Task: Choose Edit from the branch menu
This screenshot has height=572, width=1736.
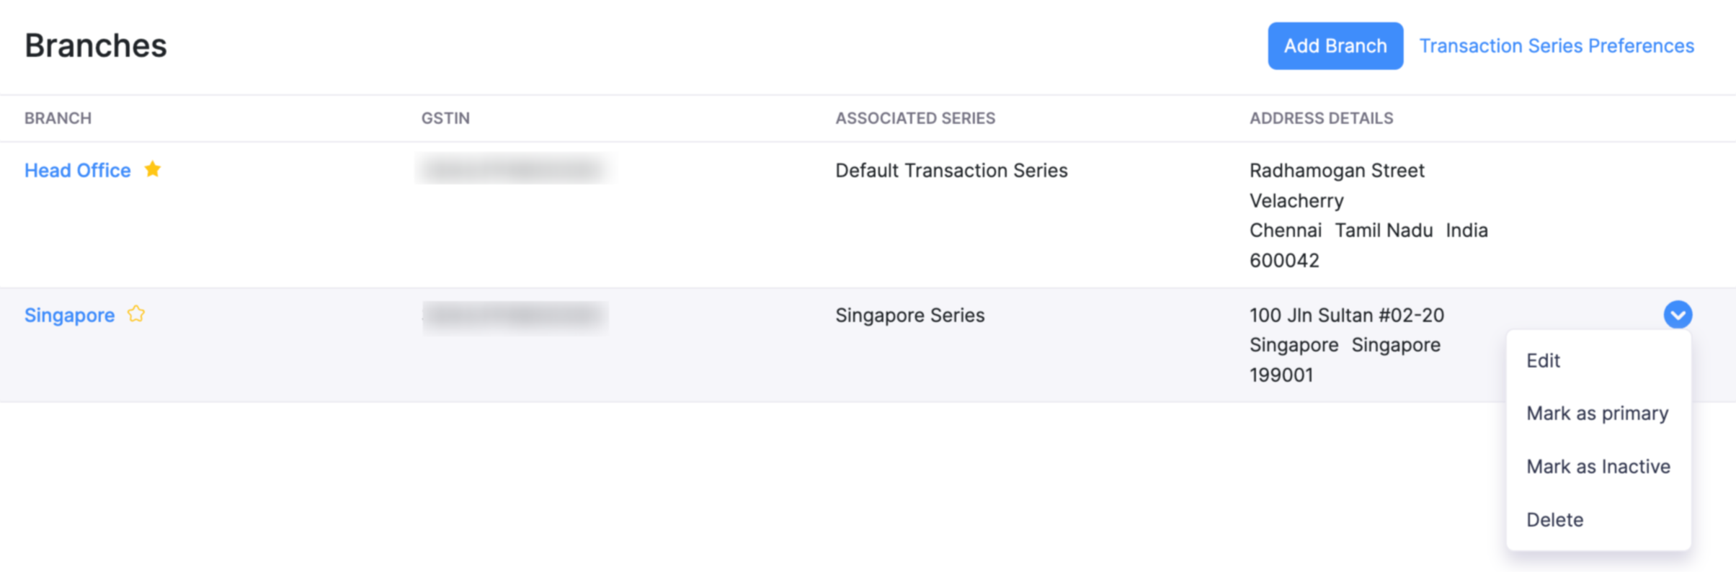Action: [1543, 361]
